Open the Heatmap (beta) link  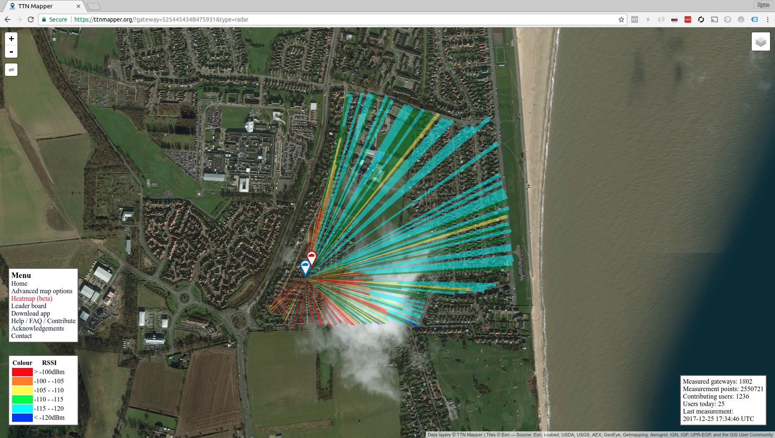pyautogui.click(x=32, y=299)
